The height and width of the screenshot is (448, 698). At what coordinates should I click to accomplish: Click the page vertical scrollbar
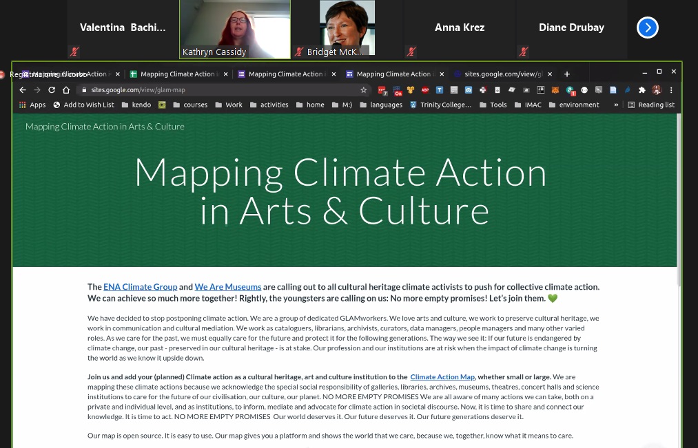point(679,200)
